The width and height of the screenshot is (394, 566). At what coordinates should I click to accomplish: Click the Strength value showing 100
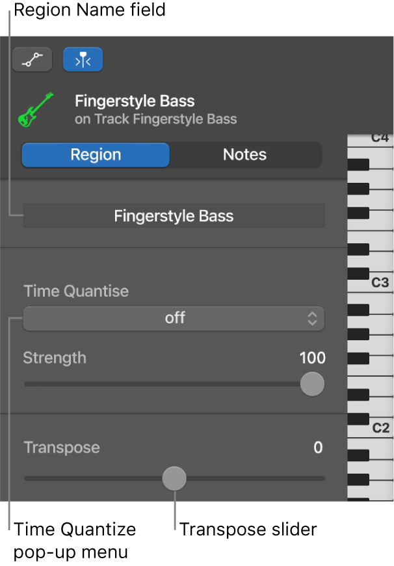coord(312,358)
